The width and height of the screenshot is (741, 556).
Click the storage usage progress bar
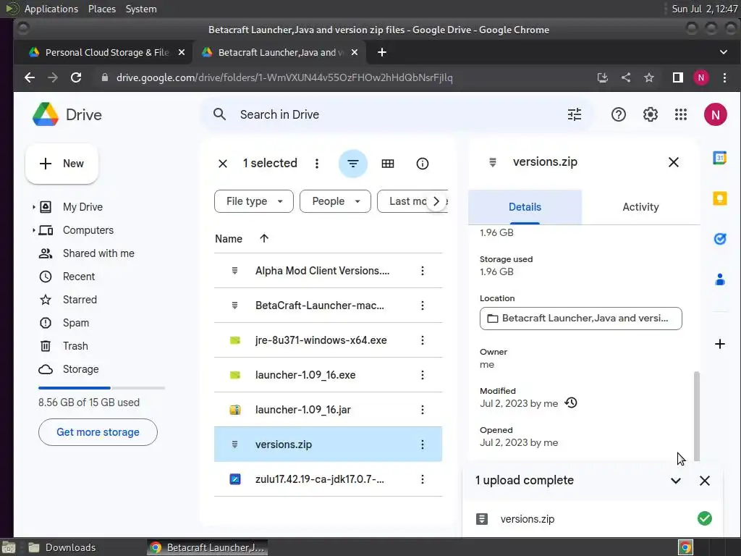[101, 388]
